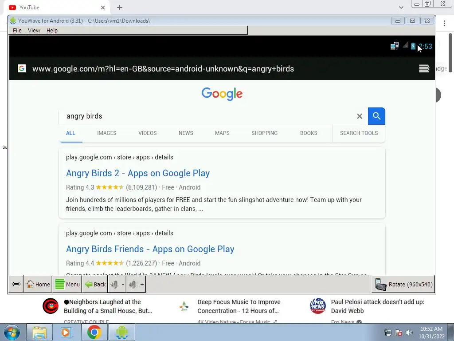Close the YouTube Chrome tab
The image size is (454, 341).
tap(103, 8)
